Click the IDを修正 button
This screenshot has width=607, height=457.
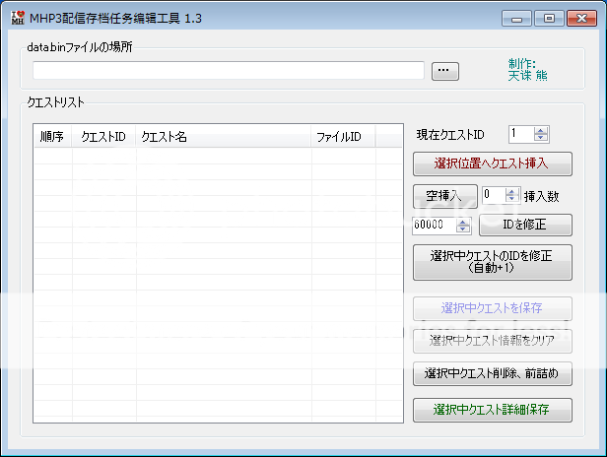(x=525, y=225)
